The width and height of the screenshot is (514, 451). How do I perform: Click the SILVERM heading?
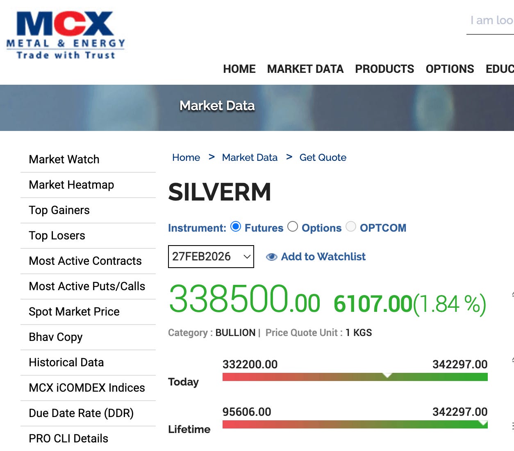pyautogui.click(x=220, y=192)
